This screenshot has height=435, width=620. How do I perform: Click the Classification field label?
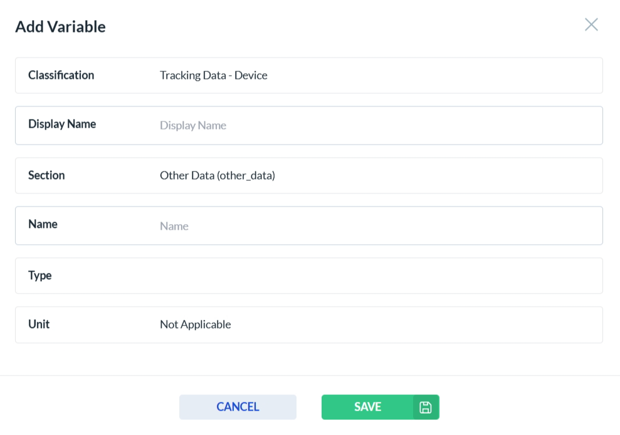[61, 75]
